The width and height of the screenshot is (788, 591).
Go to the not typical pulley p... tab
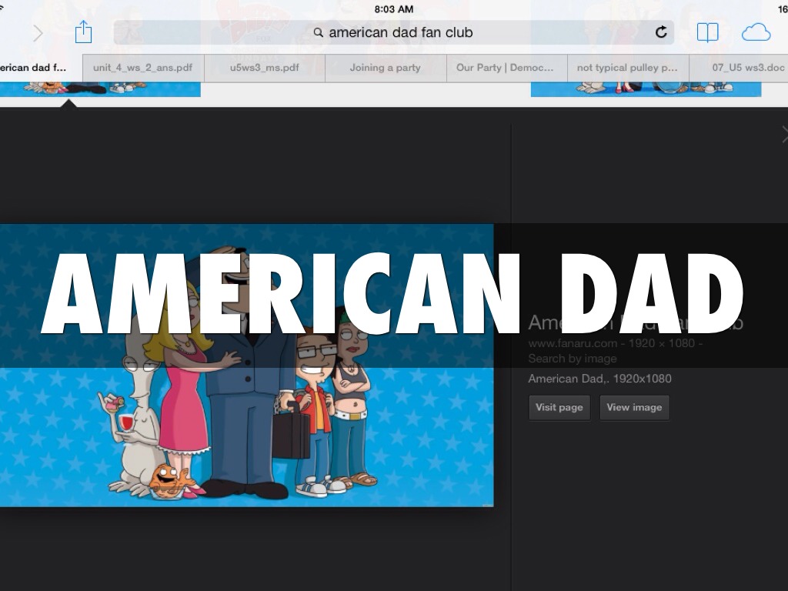pos(627,68)
